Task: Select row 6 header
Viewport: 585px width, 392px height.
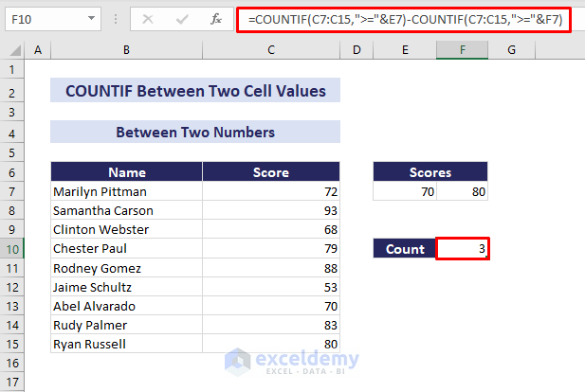Action: [12, 172]
